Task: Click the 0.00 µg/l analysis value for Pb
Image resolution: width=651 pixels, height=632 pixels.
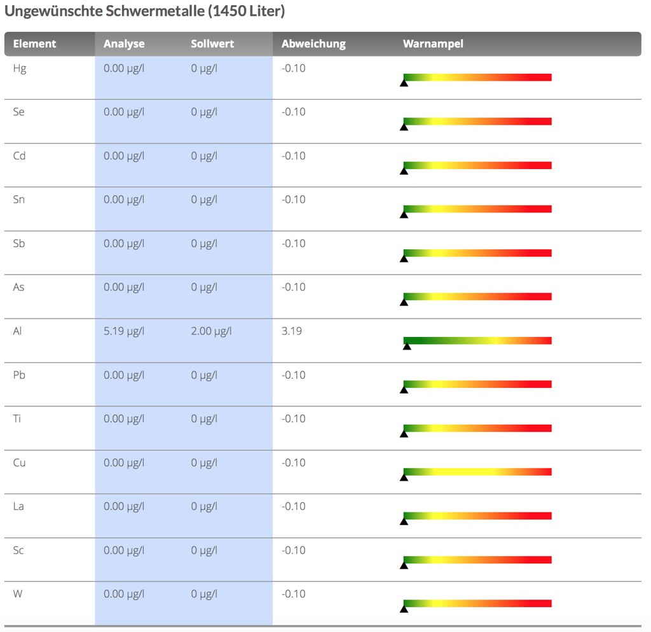Action: pos(124,376)
